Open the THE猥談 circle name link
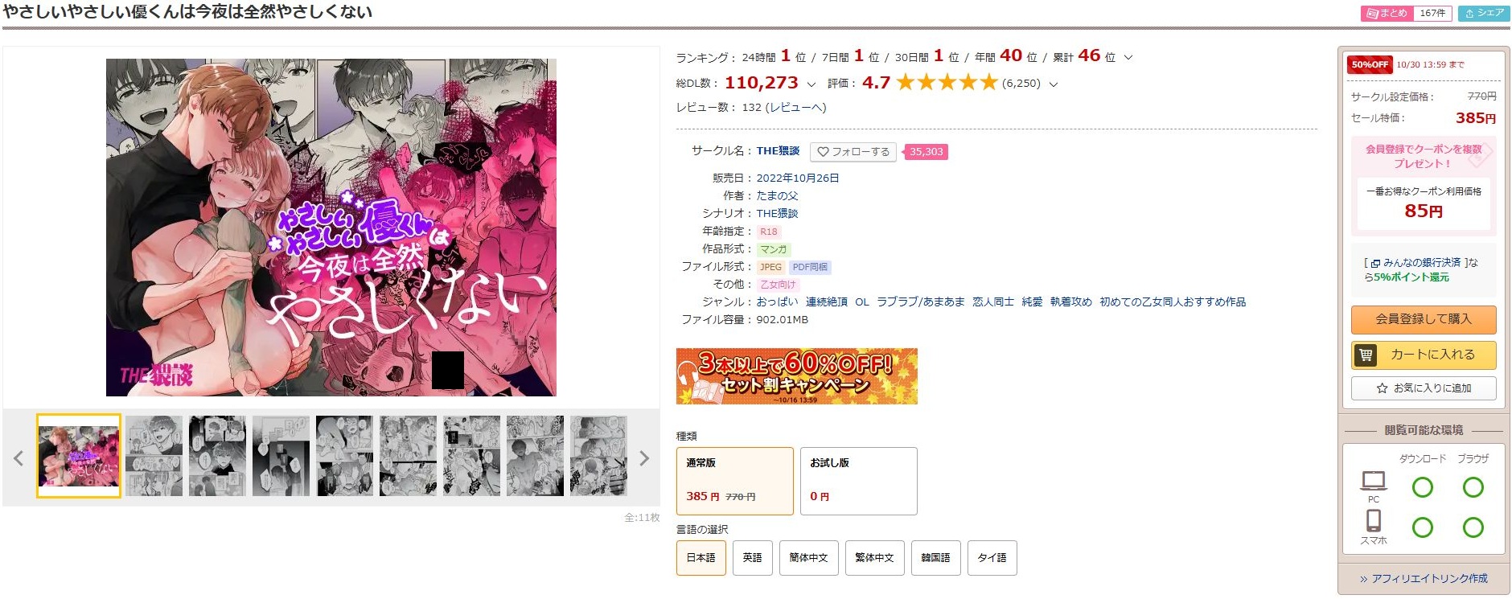 tap(778, 151)
